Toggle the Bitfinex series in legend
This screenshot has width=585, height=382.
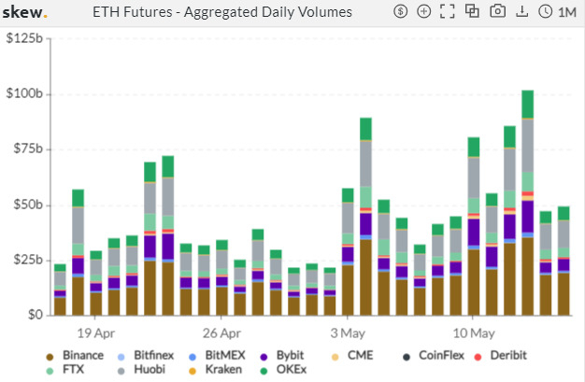146,356
